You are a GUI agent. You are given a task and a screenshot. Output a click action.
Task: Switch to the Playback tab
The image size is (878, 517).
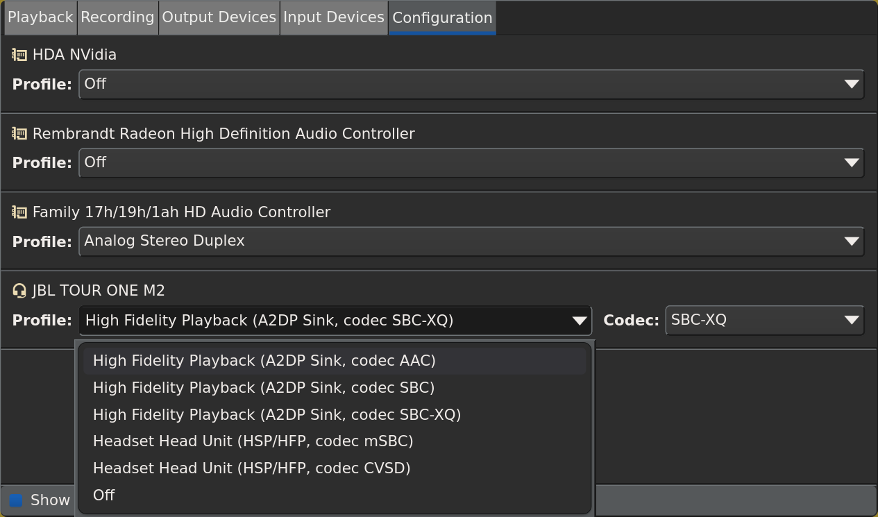pyautogui.click(x=40, y=17)
